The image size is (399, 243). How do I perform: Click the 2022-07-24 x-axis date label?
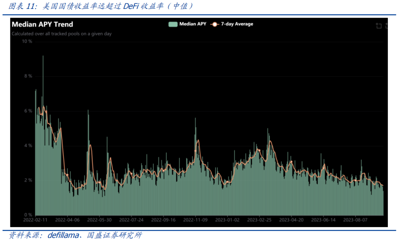pyautogui.click(x=132, y=220)
